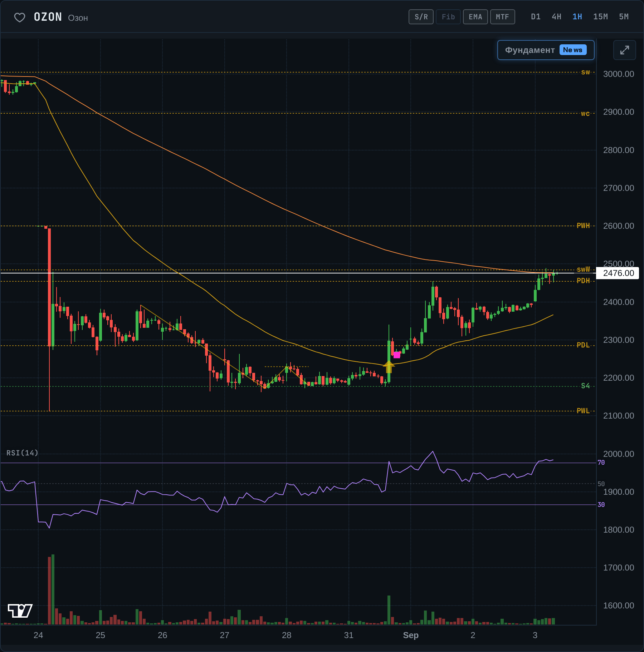Click the RSI 50 midline label
The width and height of the screenshot is (644, 652).
(x=601, y=484)
